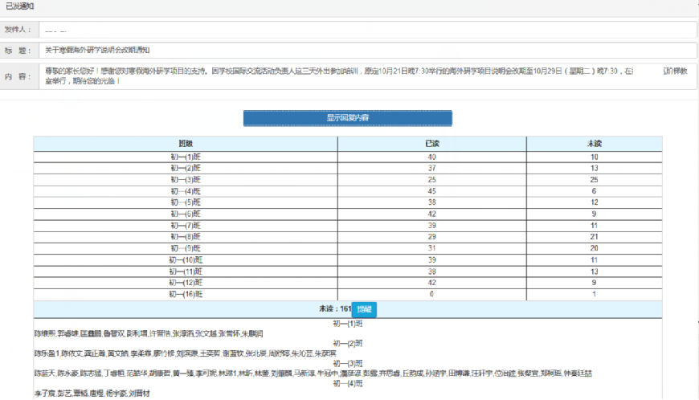This screenshot has height=400, width=699.
Task: Click 初一(2)班 heading in unread names list
Action: [x=348, y=344]
